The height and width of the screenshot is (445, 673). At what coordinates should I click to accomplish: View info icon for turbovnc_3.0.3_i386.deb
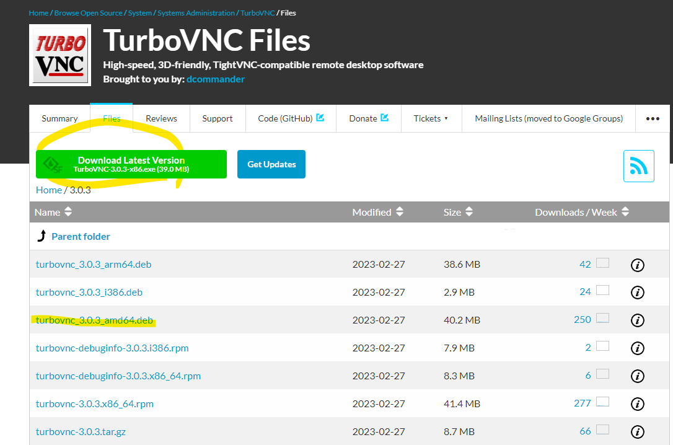coord(638,293)
